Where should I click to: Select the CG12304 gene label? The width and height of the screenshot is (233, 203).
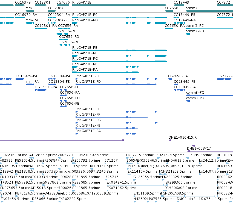(56, 8)
